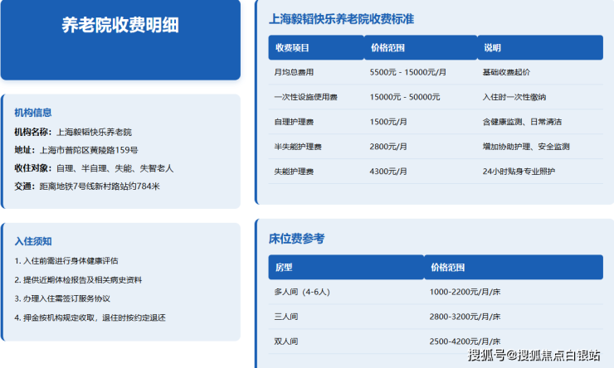Image resolution: width=614 pixels, height=368 pixels.
Task: Click the 价格范围 header in the fee standard table
Action: coord(387,48)
